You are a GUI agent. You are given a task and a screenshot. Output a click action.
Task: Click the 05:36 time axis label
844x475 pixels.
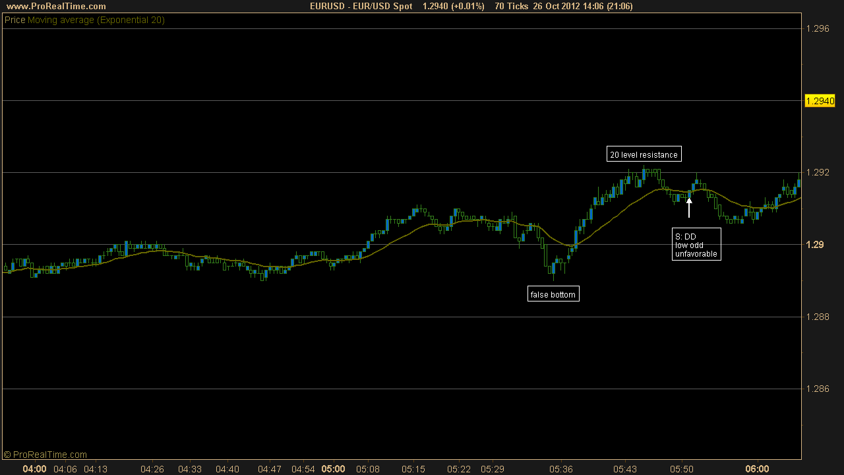pyautogui.click(x=560, y=469)
